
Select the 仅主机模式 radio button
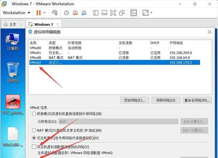pos(34,138)
